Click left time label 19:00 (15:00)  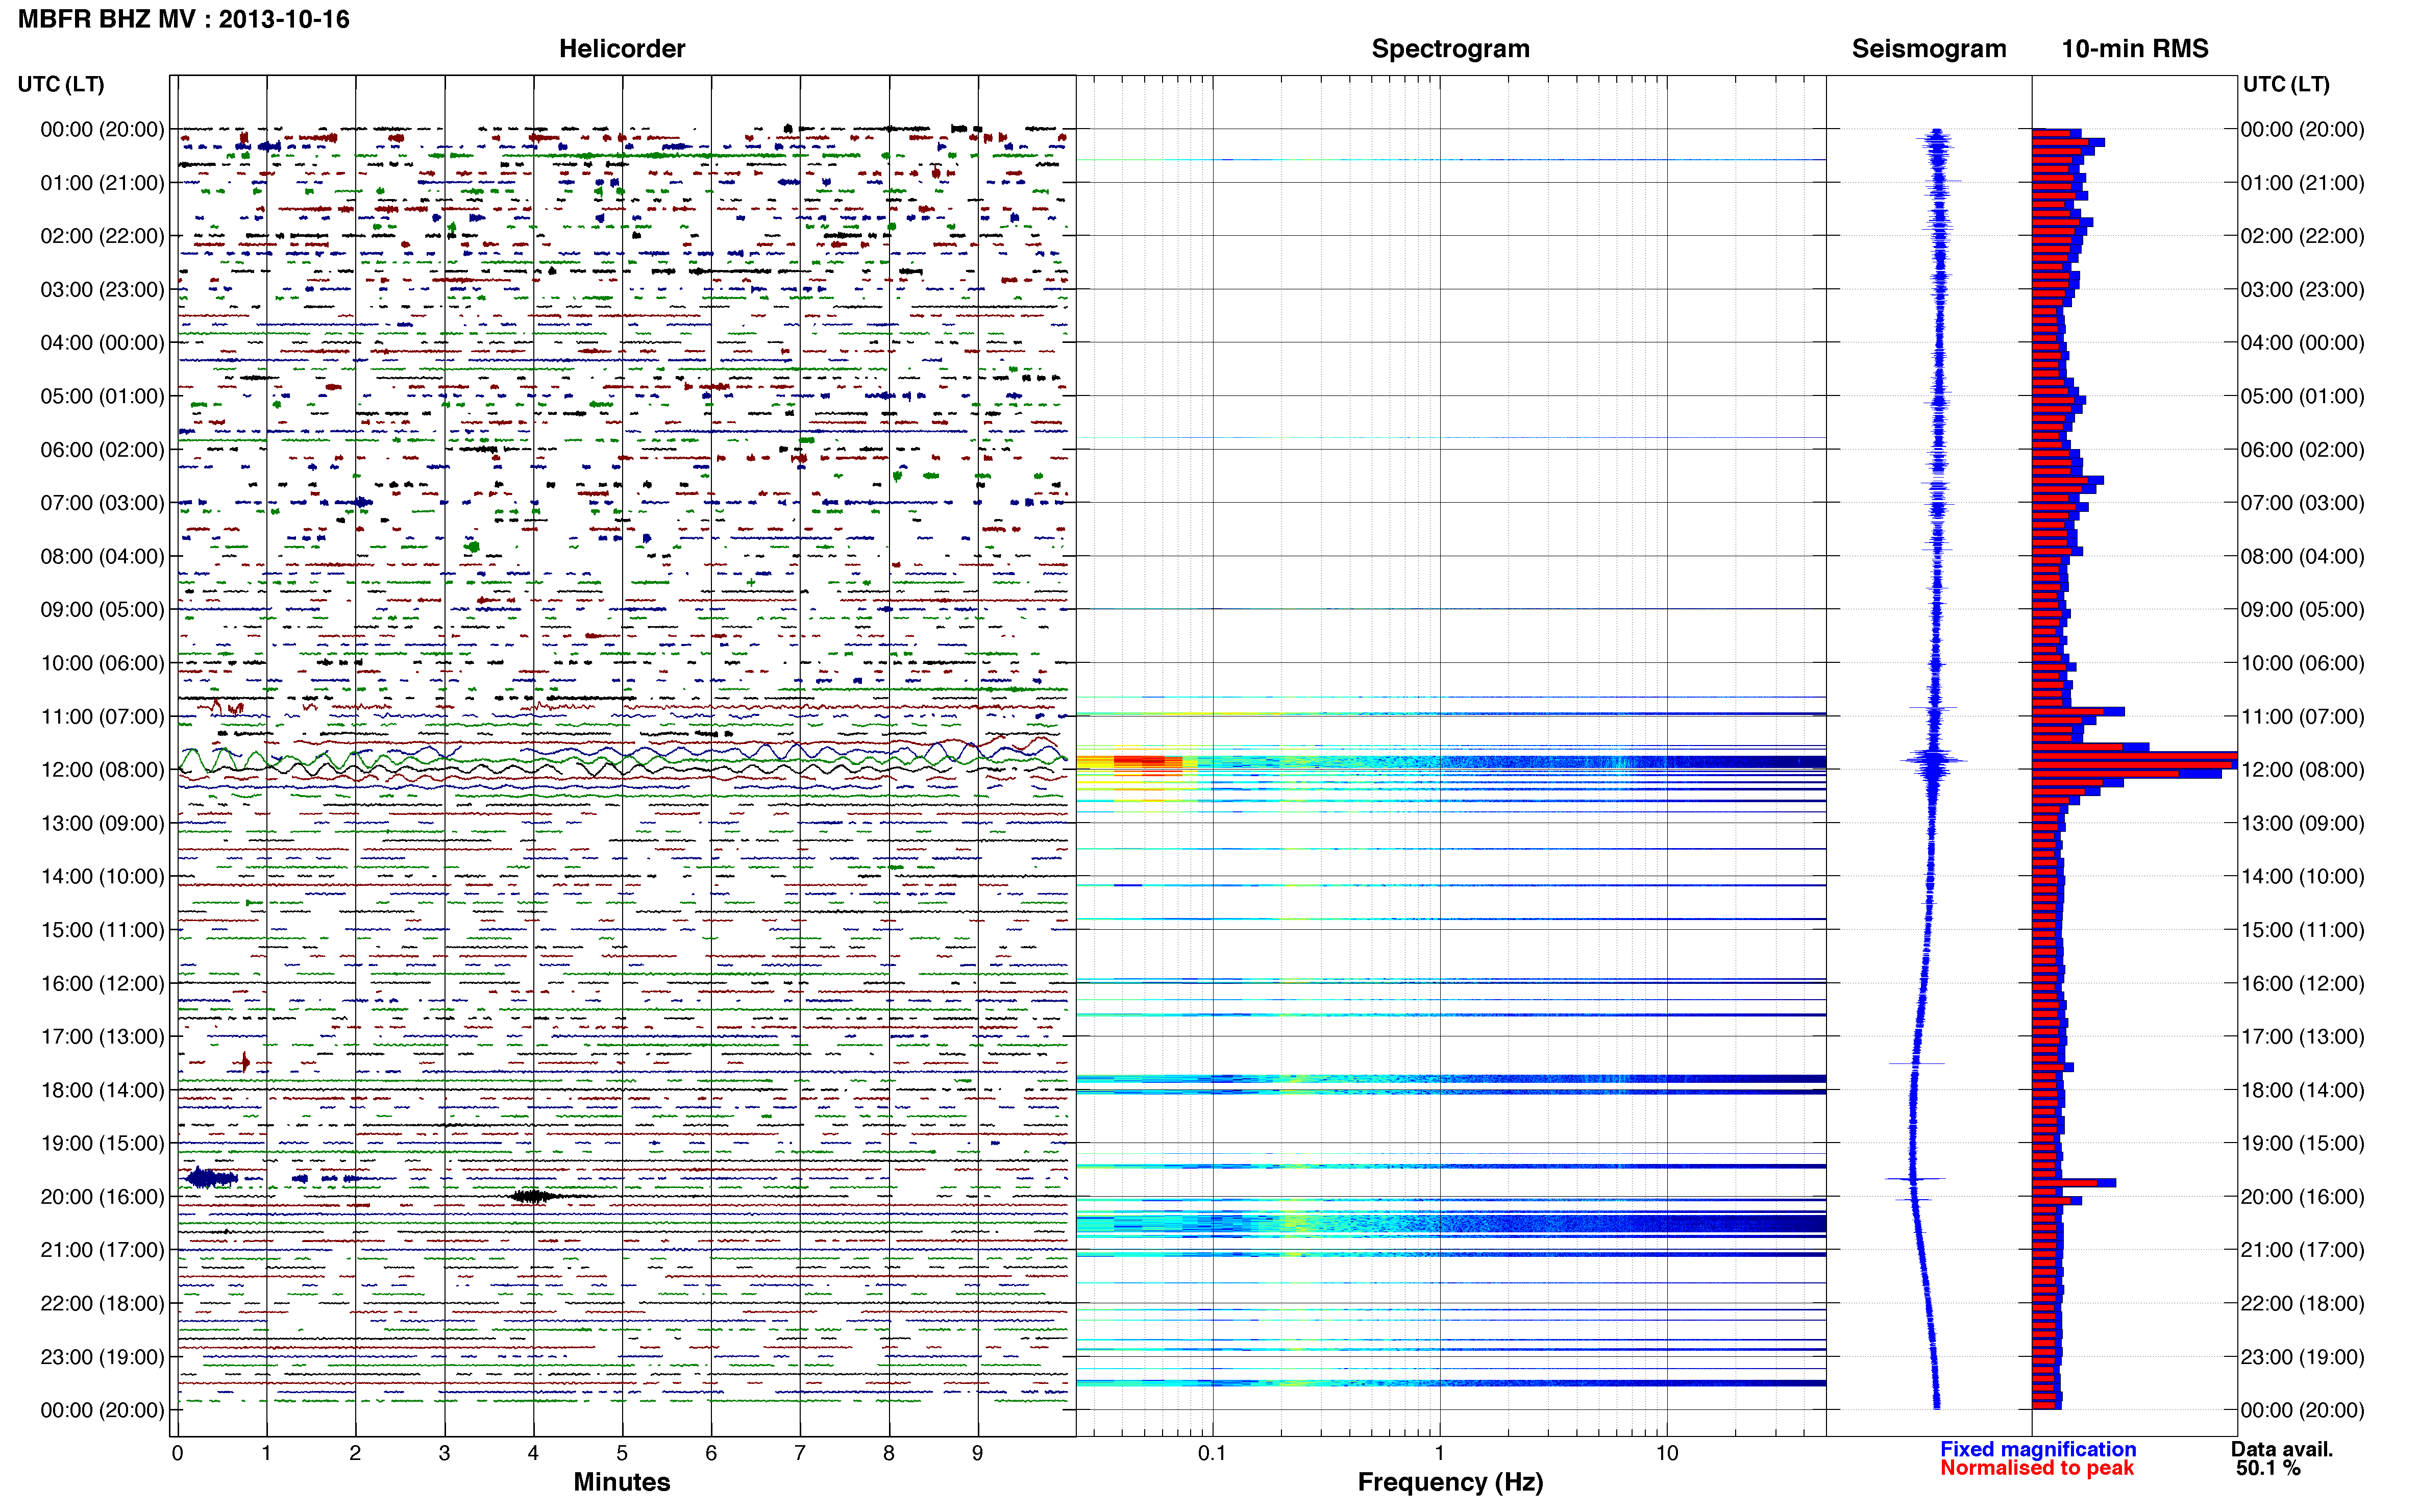click(102, 1143)
